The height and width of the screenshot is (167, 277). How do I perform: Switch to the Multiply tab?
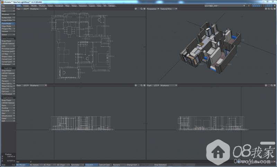pyautogui.click(x=42, y=6)
